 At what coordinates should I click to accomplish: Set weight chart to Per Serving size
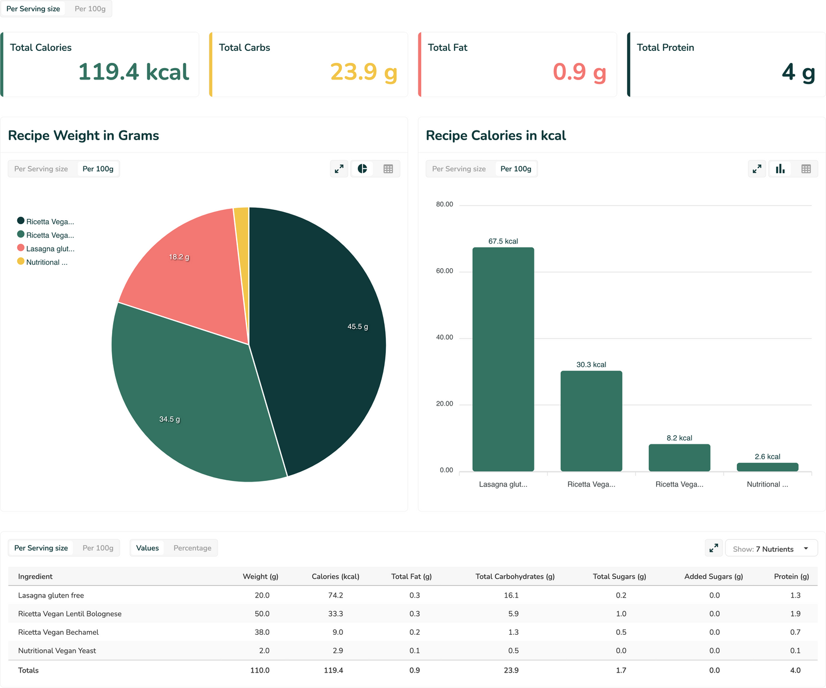41,169
